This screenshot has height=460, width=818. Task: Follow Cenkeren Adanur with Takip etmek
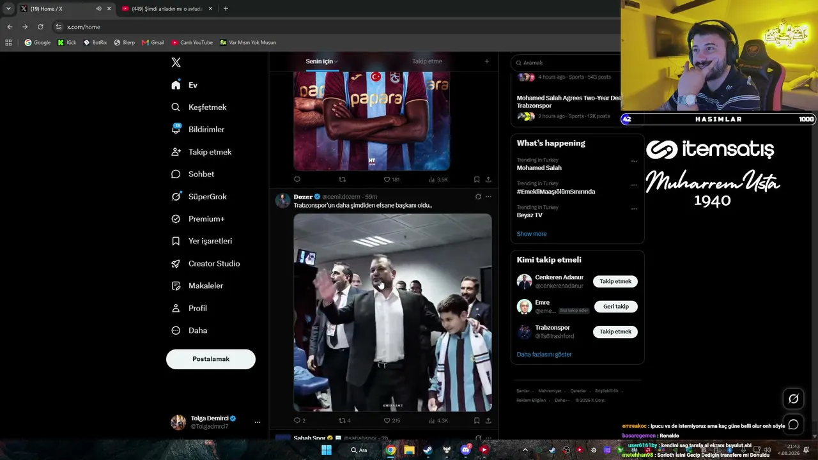pos(615,281)
